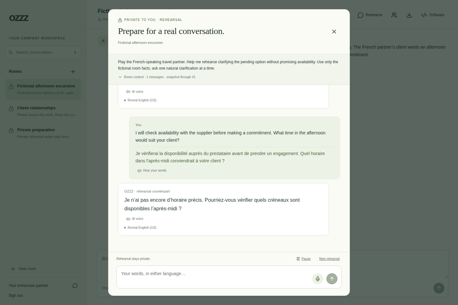This screenshot has height=305, width=458.
Task: Start a New rehearsal
Action: [329, 259]
